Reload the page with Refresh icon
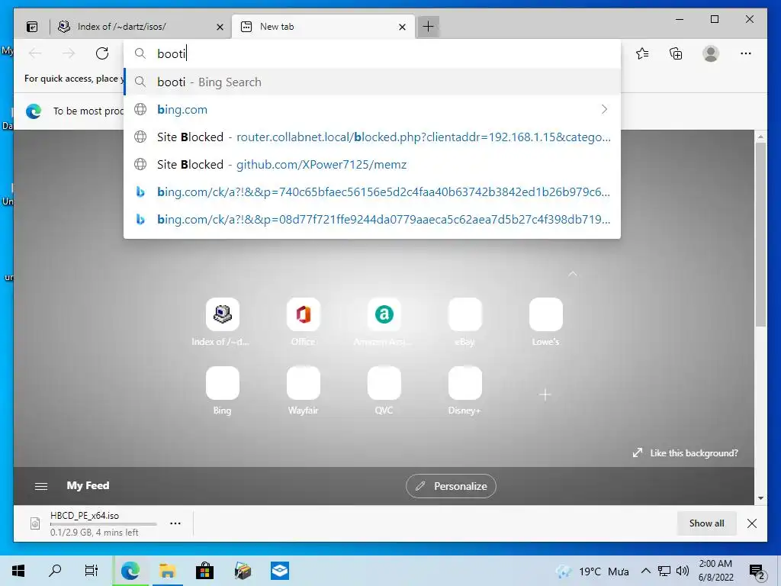 coord(102,53)
